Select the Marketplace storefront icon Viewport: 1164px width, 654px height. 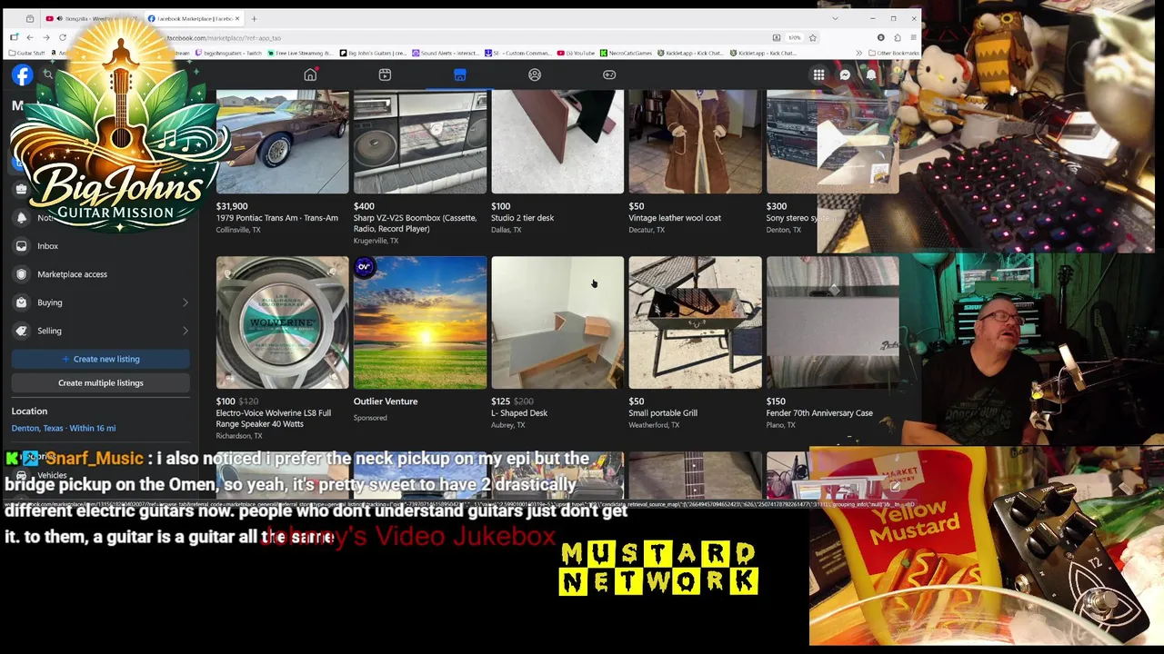tap(460, 75)
